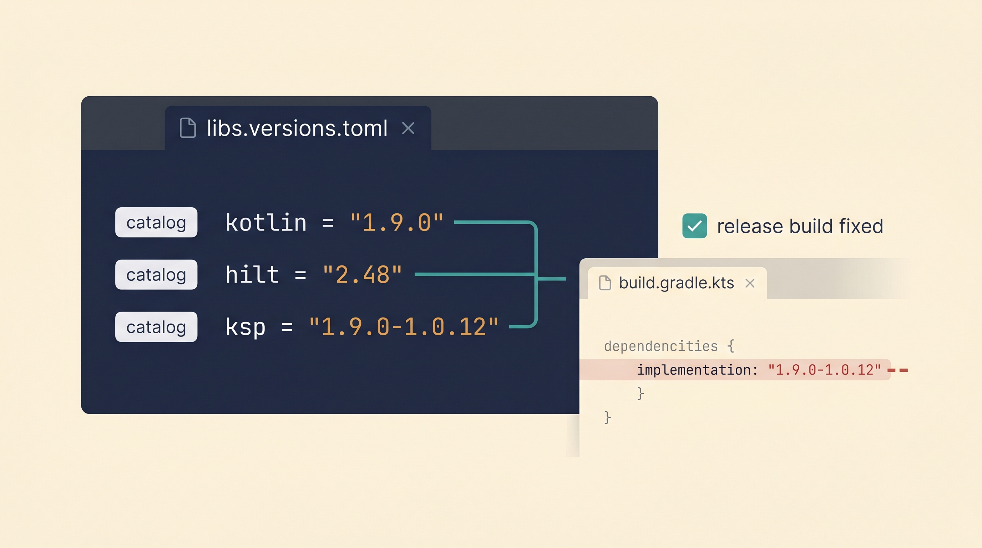Screen dimensions: 982x548
Task: Click the file icon beside build.gradle.kts
Action: click(x=605, y=283)
